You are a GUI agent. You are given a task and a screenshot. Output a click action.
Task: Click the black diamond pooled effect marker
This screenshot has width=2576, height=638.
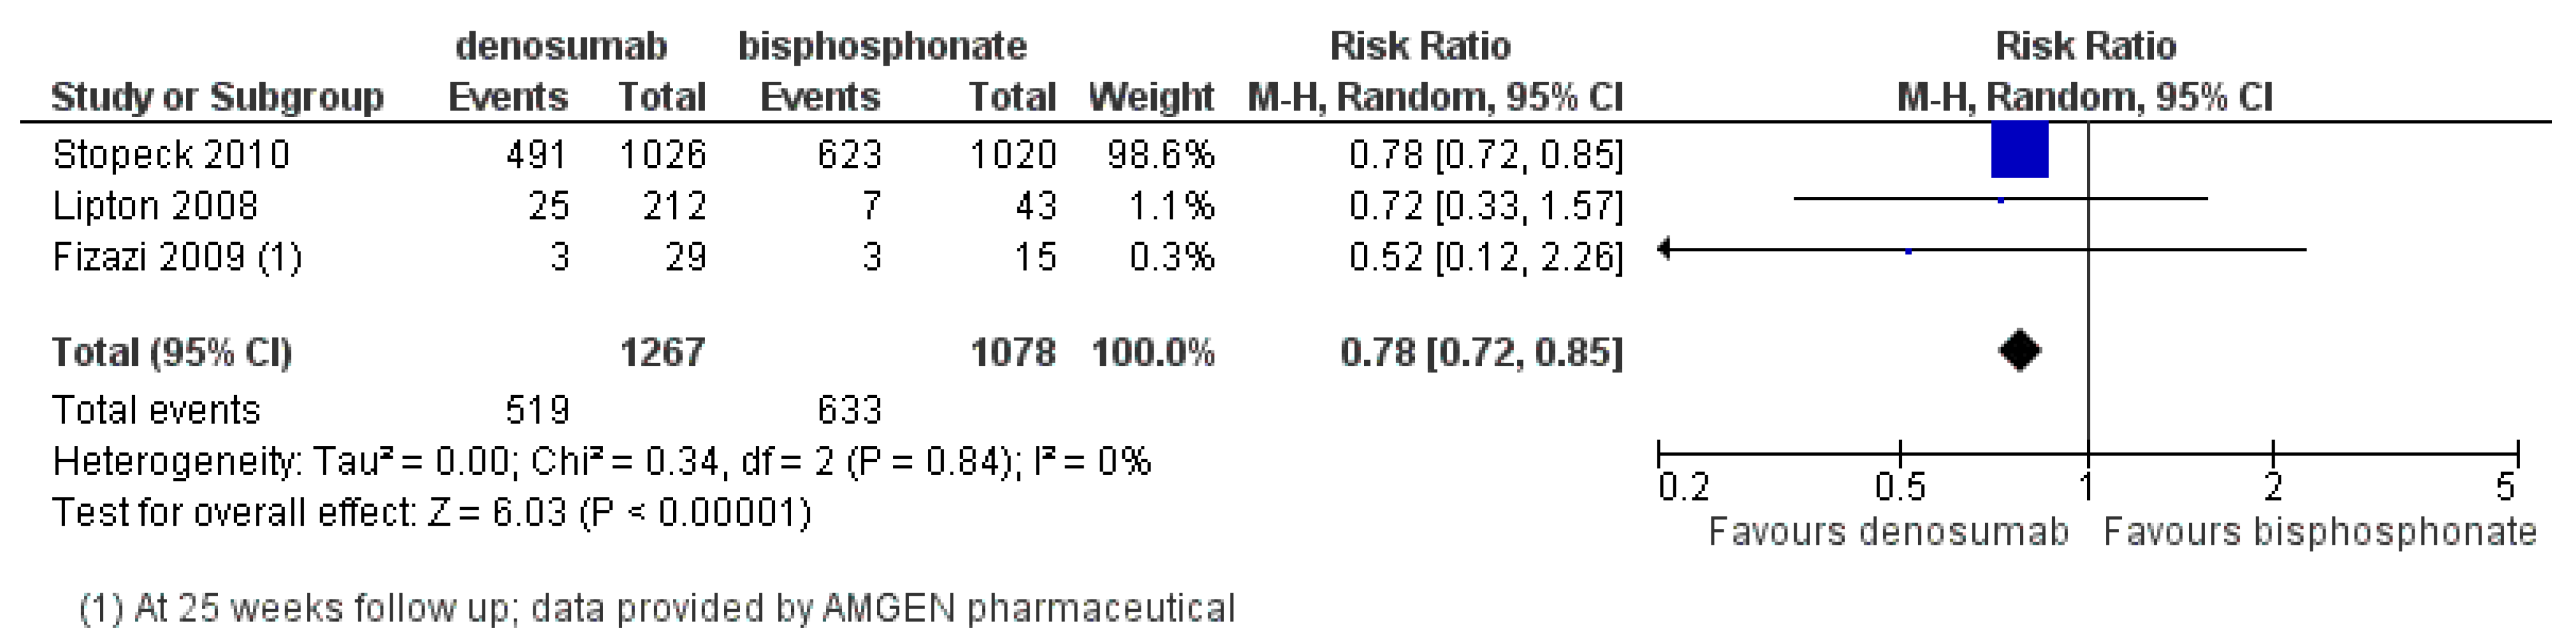coord(2019,351)
